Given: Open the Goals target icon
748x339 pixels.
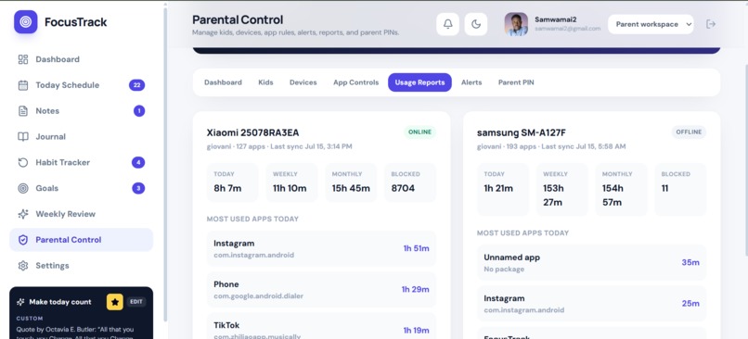Looking at the screenshot, I should pyautogui.click(x=23, y=188).
